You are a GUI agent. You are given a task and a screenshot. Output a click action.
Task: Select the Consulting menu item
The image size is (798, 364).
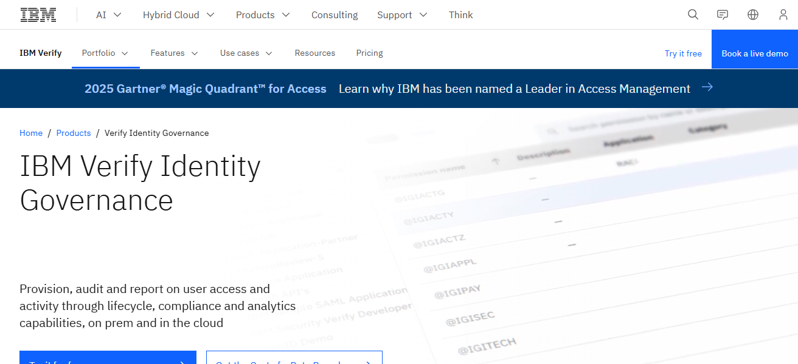point(335,15)
